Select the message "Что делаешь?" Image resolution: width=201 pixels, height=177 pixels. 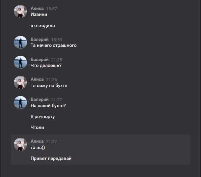coord(46,65)
